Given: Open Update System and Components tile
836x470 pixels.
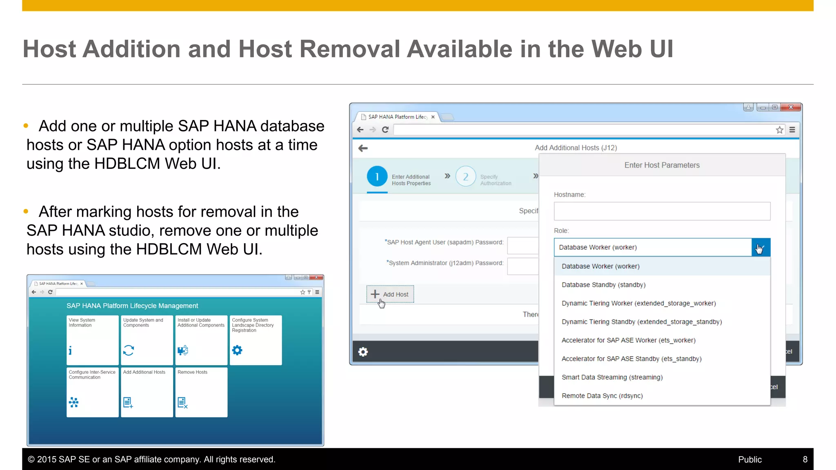Looking at the screenshot, I should click(x=147, y=340).
